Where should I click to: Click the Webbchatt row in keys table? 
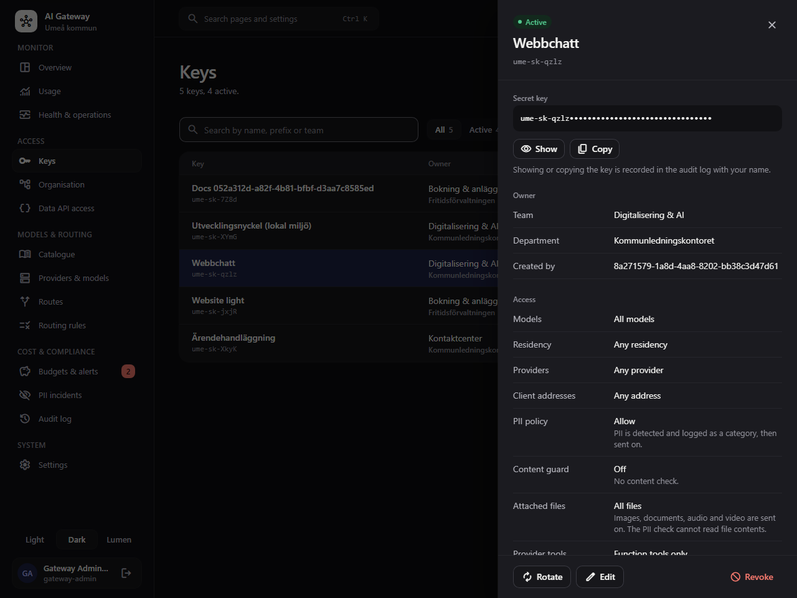(339, 268)
